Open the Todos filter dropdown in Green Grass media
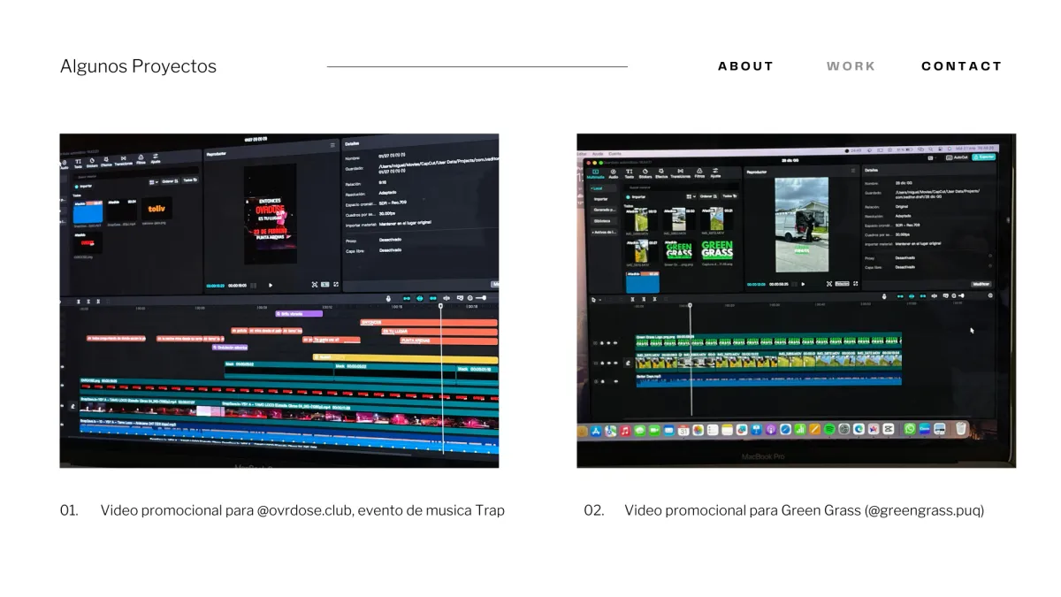Screen dimensions: 1061x597 pyautogui.click(x=729, y=195)
